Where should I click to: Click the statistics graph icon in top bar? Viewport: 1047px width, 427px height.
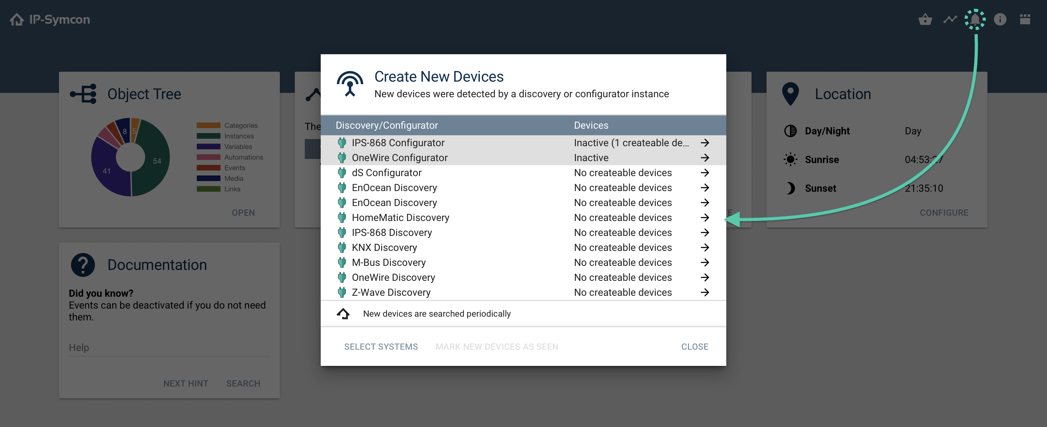pyautogui.click(x=950, y=19)
